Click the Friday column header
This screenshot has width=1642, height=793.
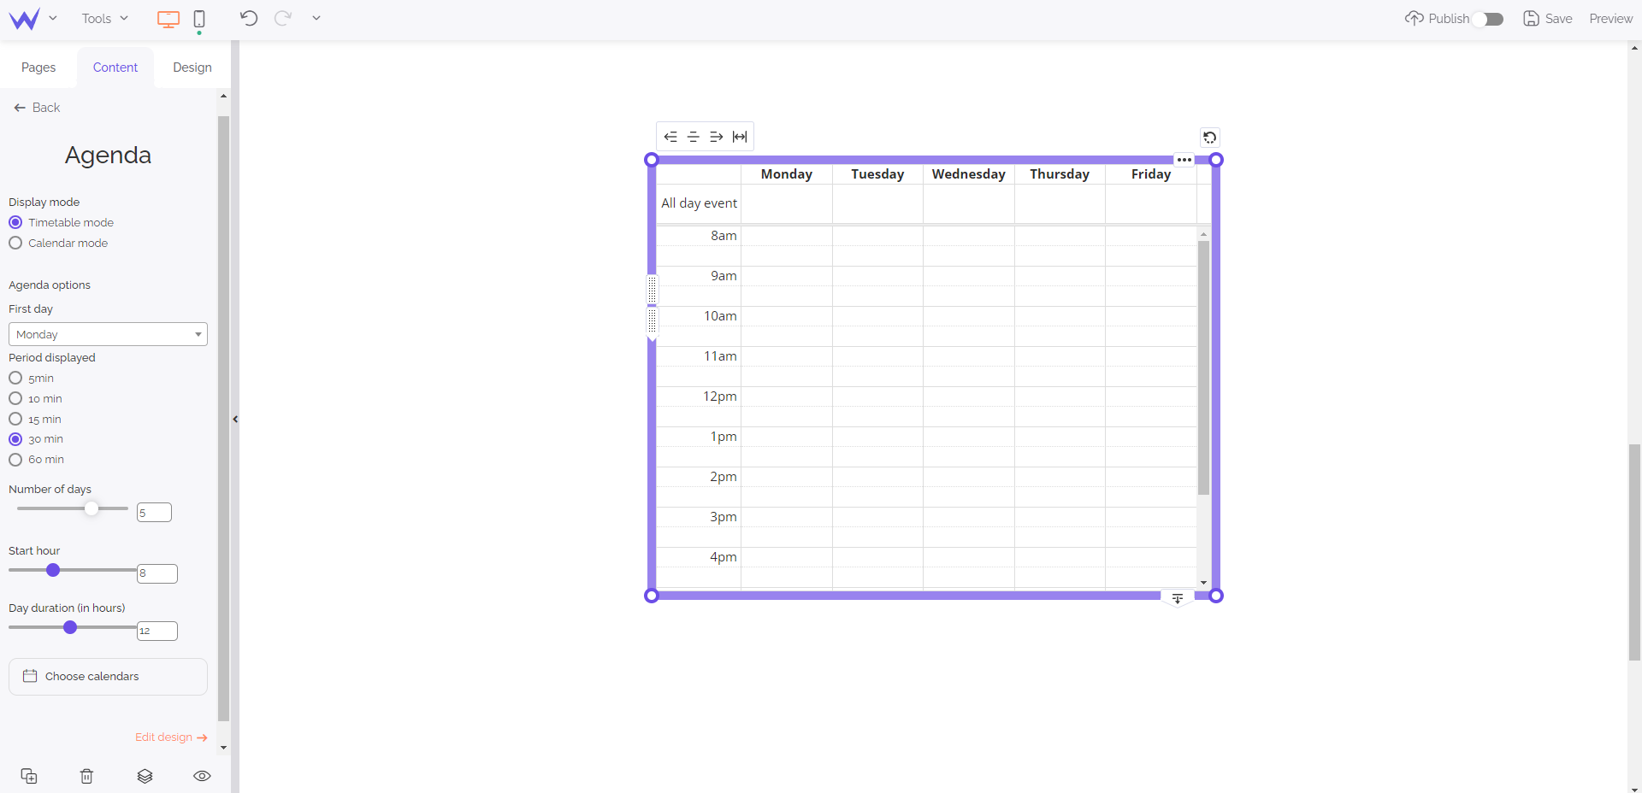[x=1151, y=173]
